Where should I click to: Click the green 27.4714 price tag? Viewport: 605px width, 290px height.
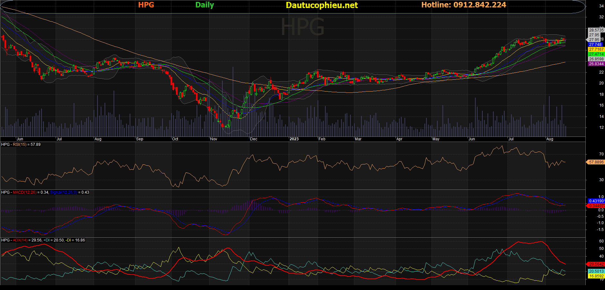[x=596, y=54]
